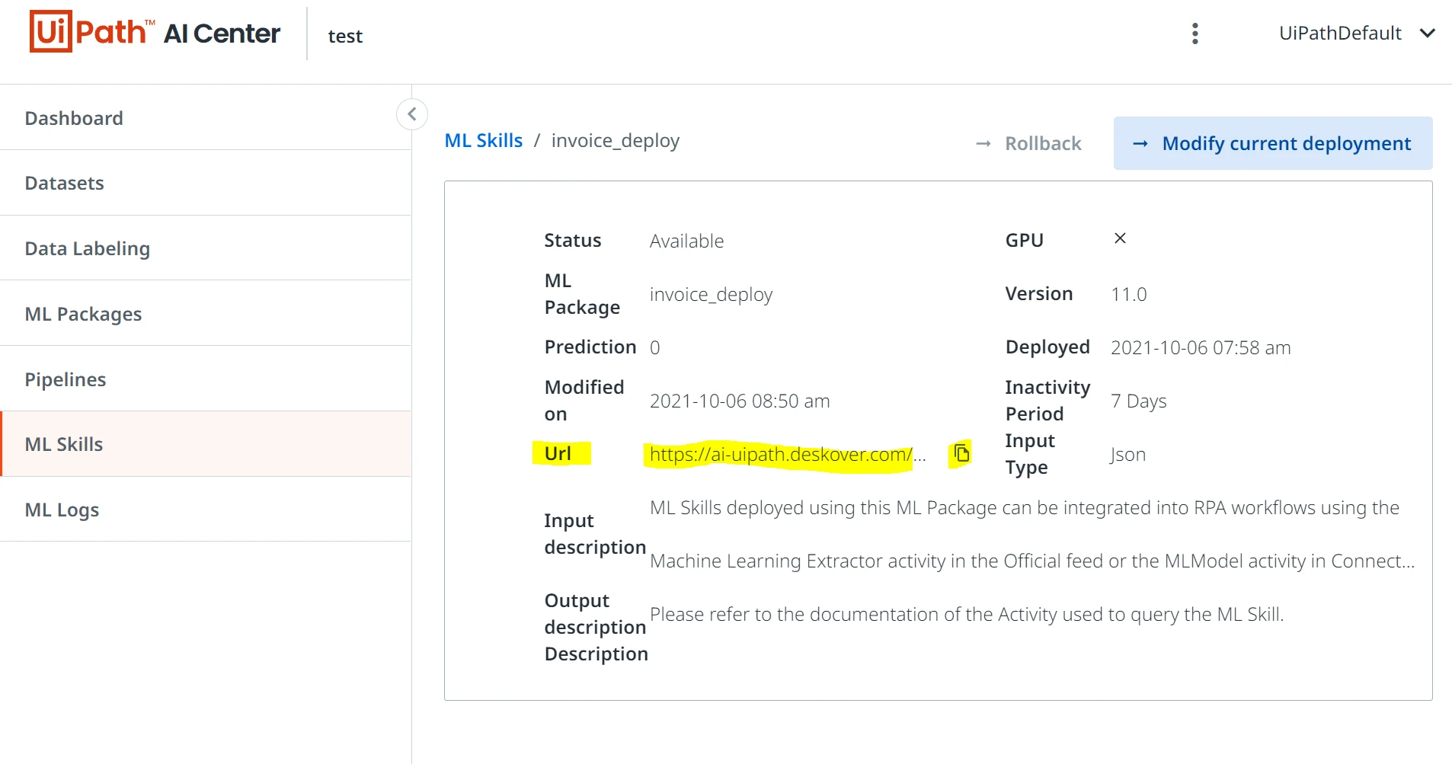
Task: Click the Rollback button
Action: click(x=1028, y=143)
